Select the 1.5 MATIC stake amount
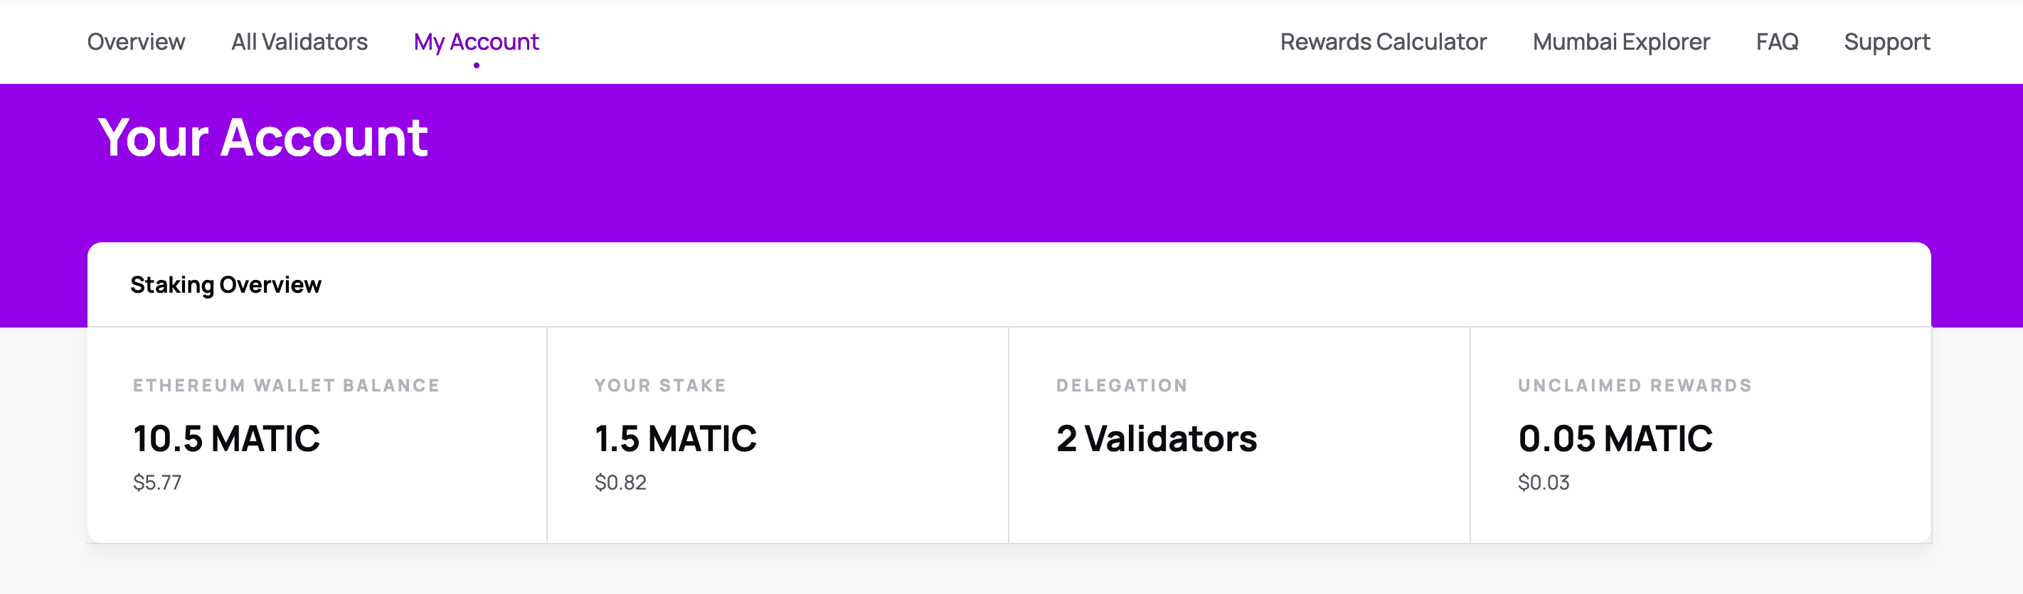 pyautogui.click(x=675, y=438)
